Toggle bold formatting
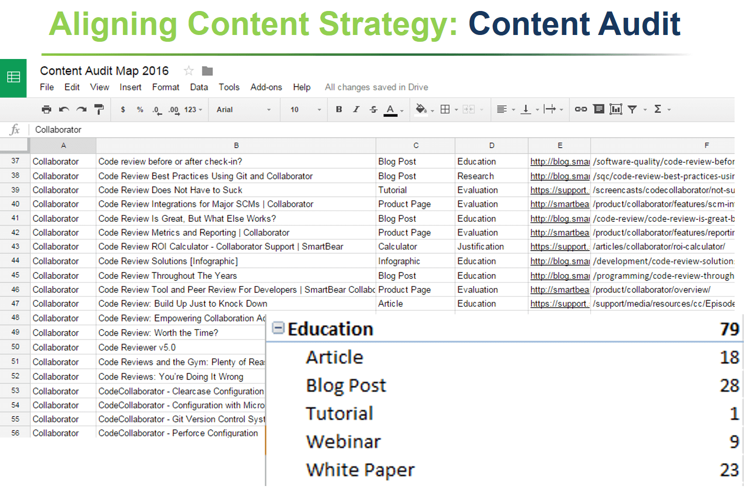The image size is (744, 497). [x=339, y=109]
